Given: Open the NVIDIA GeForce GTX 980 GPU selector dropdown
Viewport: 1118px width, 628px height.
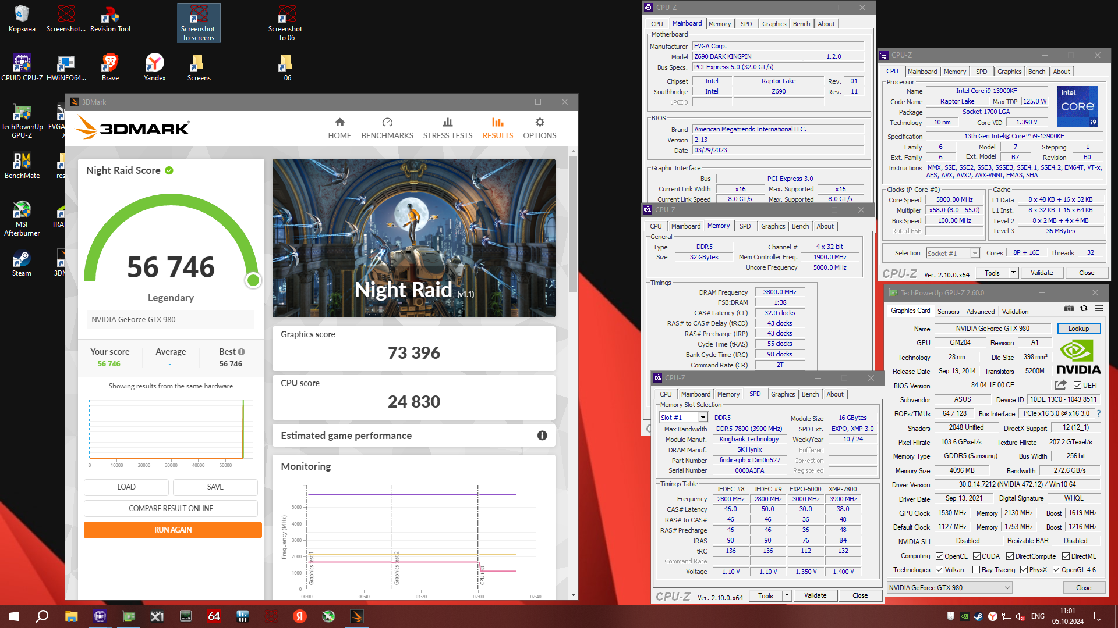Looking at the screenshot, I should click(949, 588).
